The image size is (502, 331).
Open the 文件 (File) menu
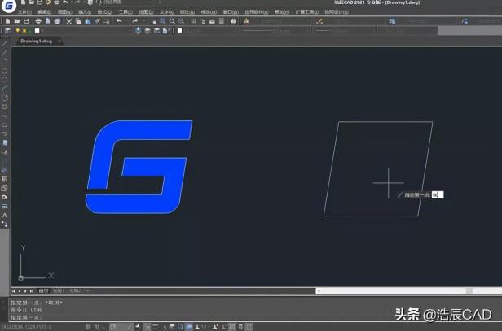tap(24, 12)
